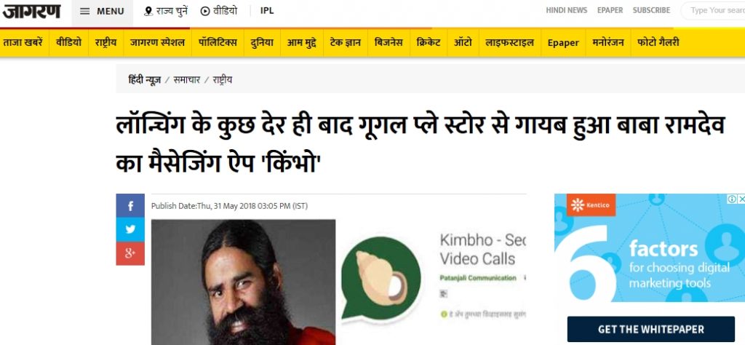Close the Kentico advertisement

point(741,199)
